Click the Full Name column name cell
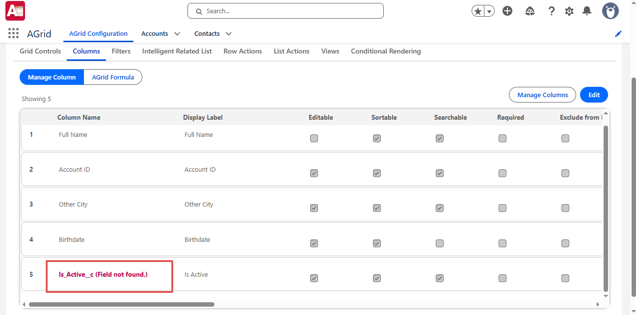636x315 pixels. 73,134
